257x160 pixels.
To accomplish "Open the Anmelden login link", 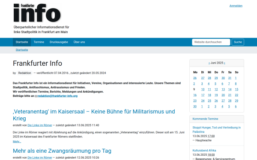I will (x=236, y=6).
